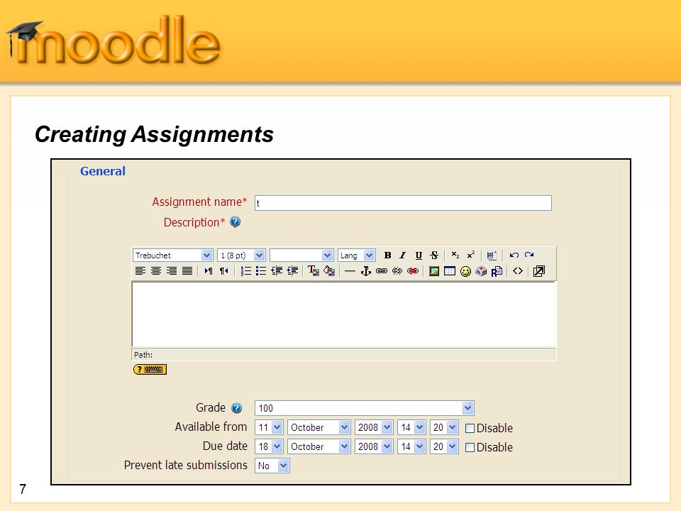Image resolution: width=681 pixels, height=511 pixels.
Task: Apply superscript formatting
Action: [x=471, y=255]
